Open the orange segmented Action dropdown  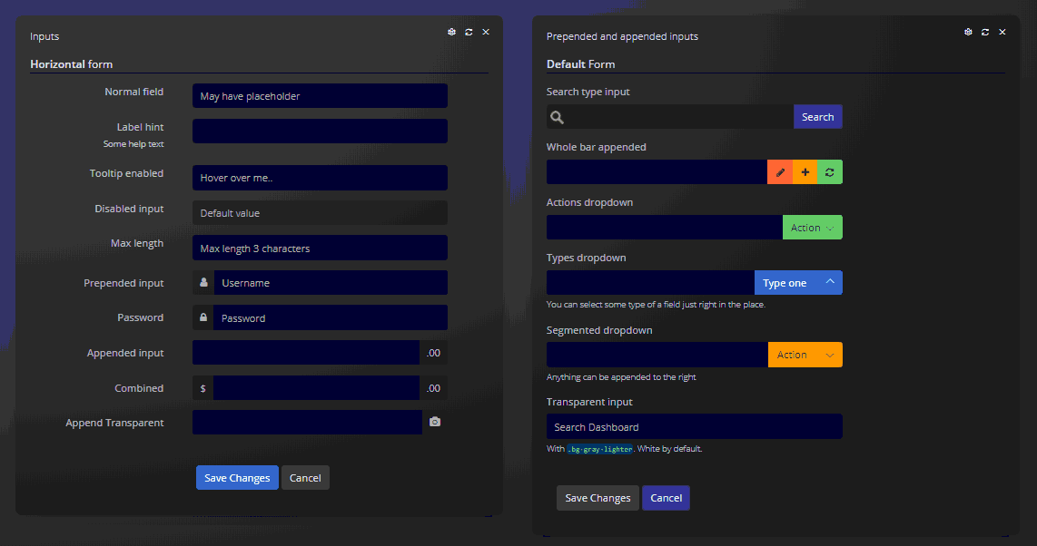(805, 355)
